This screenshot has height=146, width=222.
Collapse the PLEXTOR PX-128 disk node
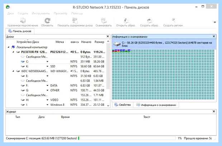pos(13,52)
